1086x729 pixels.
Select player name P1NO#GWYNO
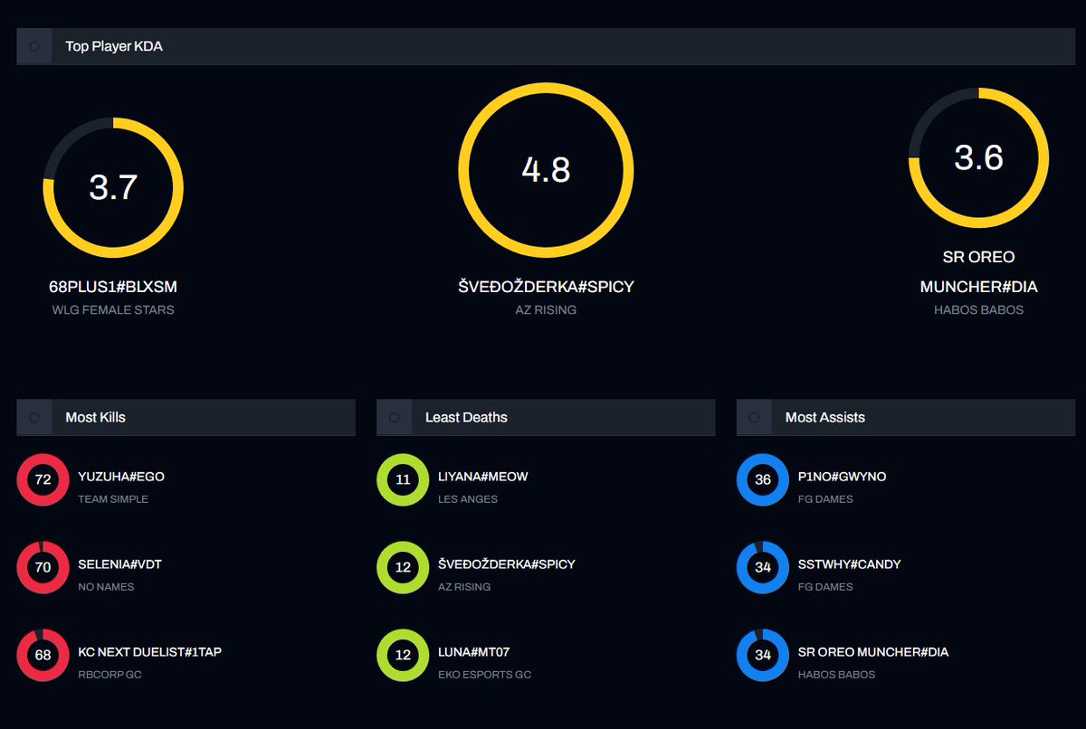(843, 477)
